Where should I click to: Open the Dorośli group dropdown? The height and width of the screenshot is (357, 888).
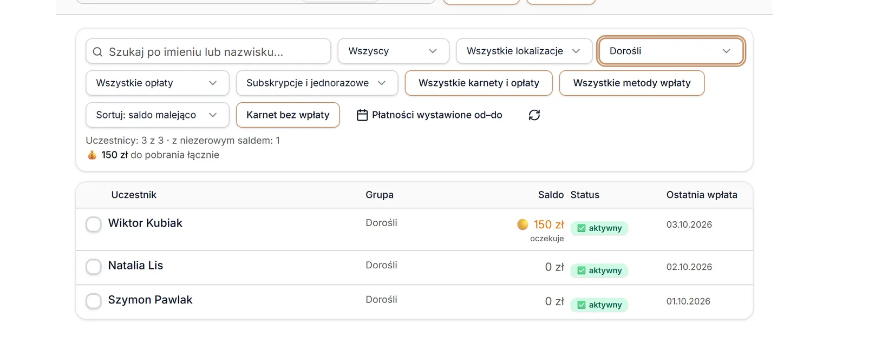click(671, 51)
